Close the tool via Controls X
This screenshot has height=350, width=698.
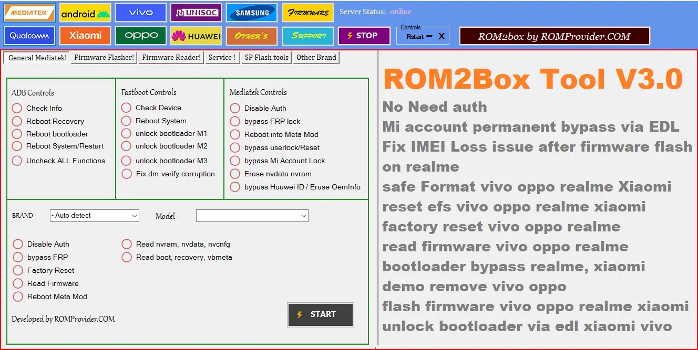(442, 36)
